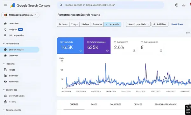Switch to the QUERIES tab
Screen dimensions: 191x115
tap(74, 104)
